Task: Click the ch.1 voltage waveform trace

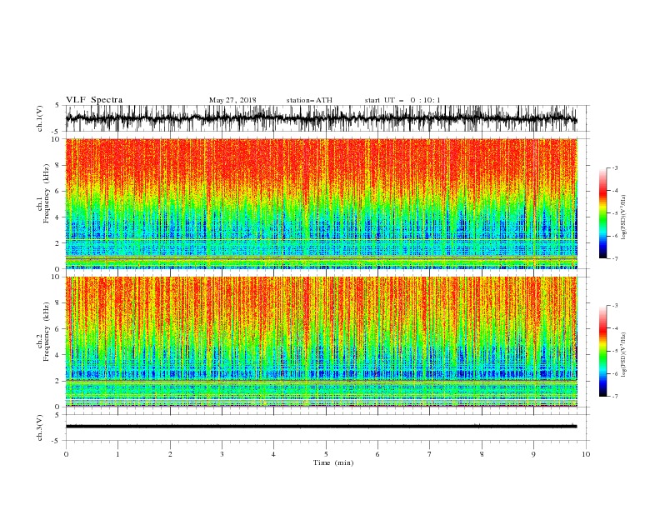Action: [x=322, y=118]
